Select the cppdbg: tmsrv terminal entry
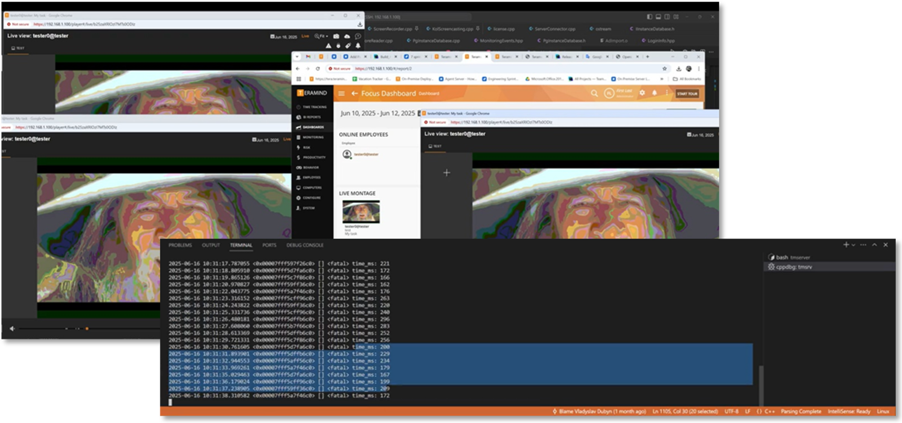902x423 pixels. click(x=829, y=267)
